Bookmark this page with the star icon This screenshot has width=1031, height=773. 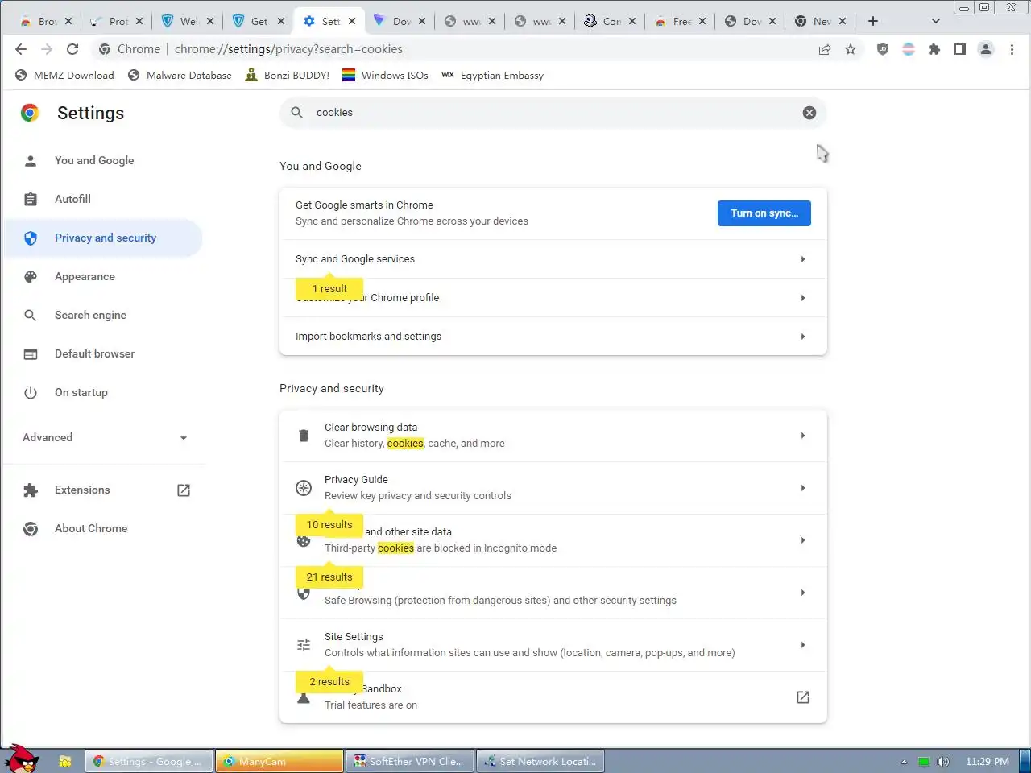coord(851,49)
